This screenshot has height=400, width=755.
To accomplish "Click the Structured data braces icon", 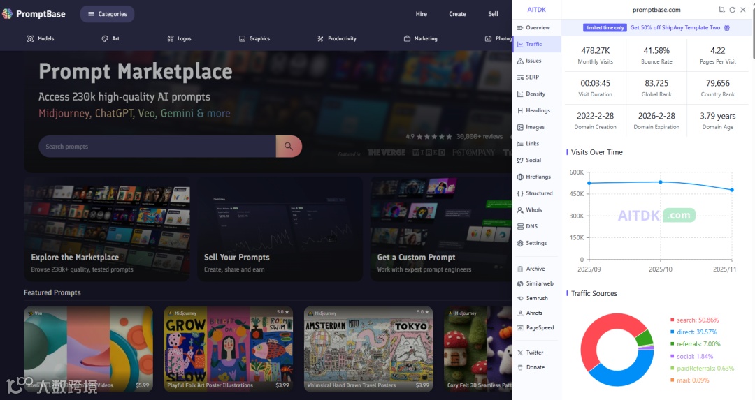I will 520,193.
